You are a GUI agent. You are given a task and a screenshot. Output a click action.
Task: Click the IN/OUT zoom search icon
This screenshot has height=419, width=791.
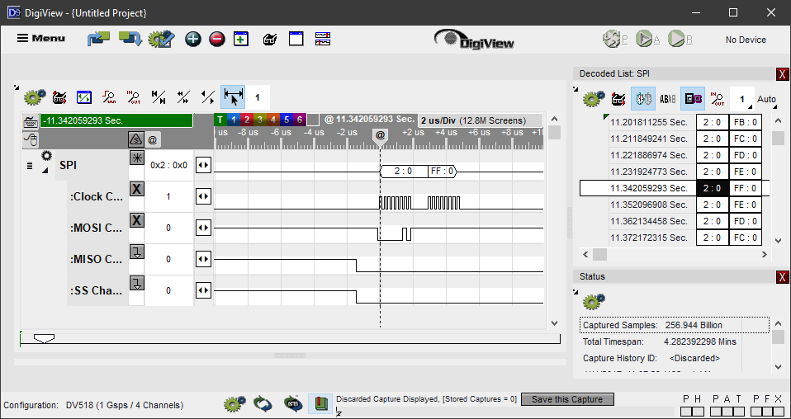point(133,97)
